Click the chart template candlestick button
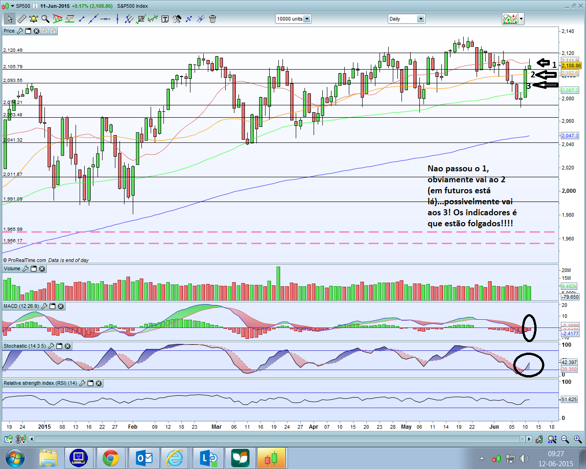 [x=510, y=19]
